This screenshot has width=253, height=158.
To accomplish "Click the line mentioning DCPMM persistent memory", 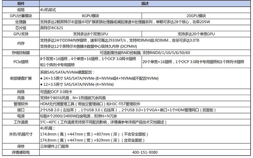I will tap(89, 46).
